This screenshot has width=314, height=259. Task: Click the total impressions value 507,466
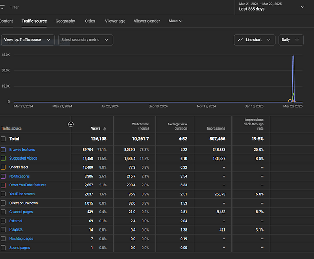(217, 139)
